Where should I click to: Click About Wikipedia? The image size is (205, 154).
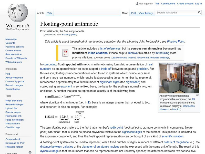coord(14,78)
